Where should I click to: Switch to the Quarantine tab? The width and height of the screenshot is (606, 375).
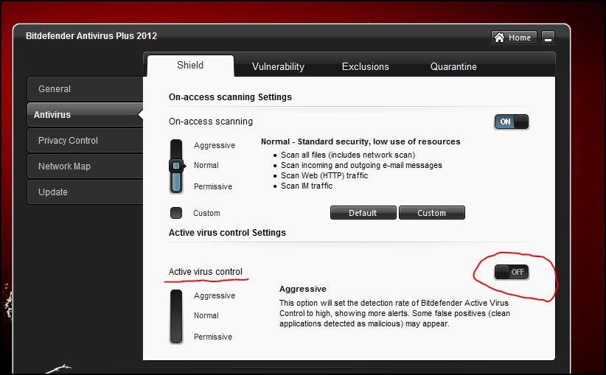point(453,66)
